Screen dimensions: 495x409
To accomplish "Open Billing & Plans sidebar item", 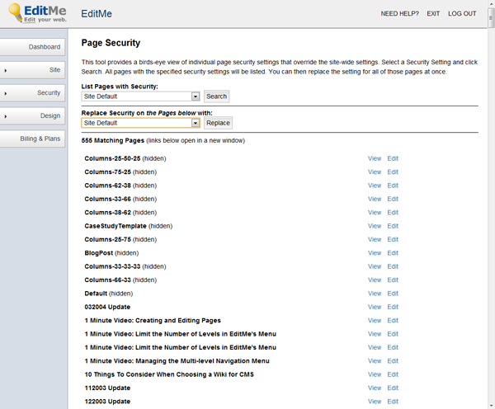I will 32,139.
